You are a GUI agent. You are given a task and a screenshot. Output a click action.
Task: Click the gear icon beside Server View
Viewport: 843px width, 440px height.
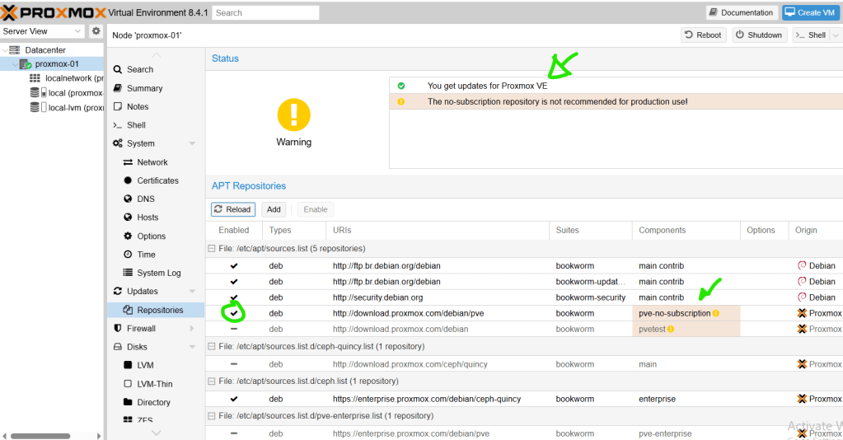click(96, 31)
